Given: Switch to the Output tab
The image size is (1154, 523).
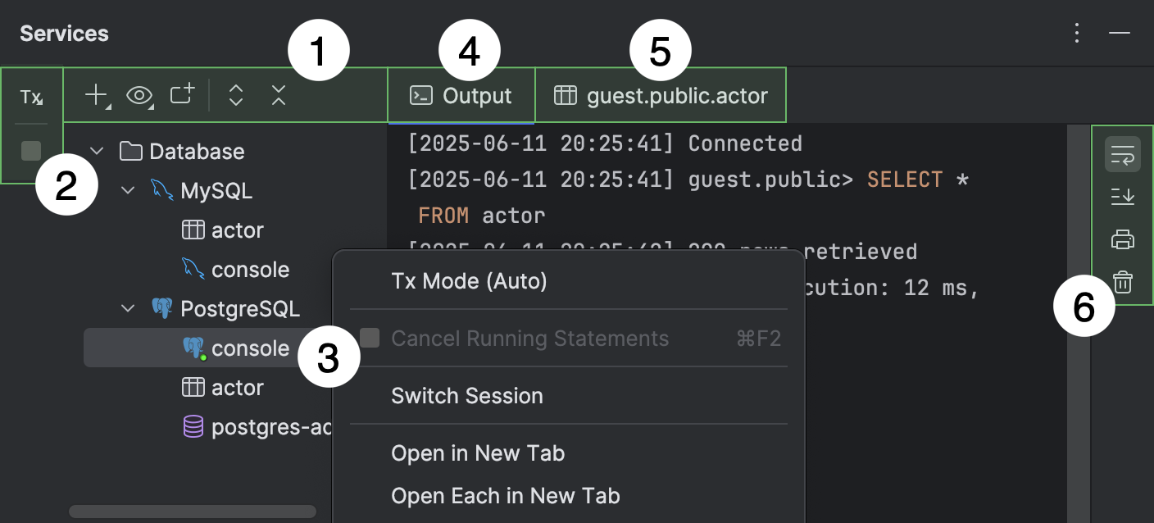Looking at the screenshot, I should coord(461,94).
